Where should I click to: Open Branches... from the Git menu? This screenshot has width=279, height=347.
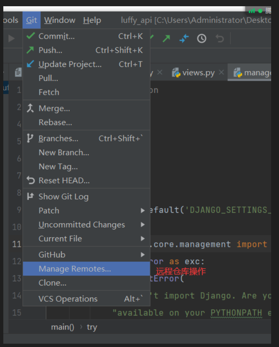[58, 138]
